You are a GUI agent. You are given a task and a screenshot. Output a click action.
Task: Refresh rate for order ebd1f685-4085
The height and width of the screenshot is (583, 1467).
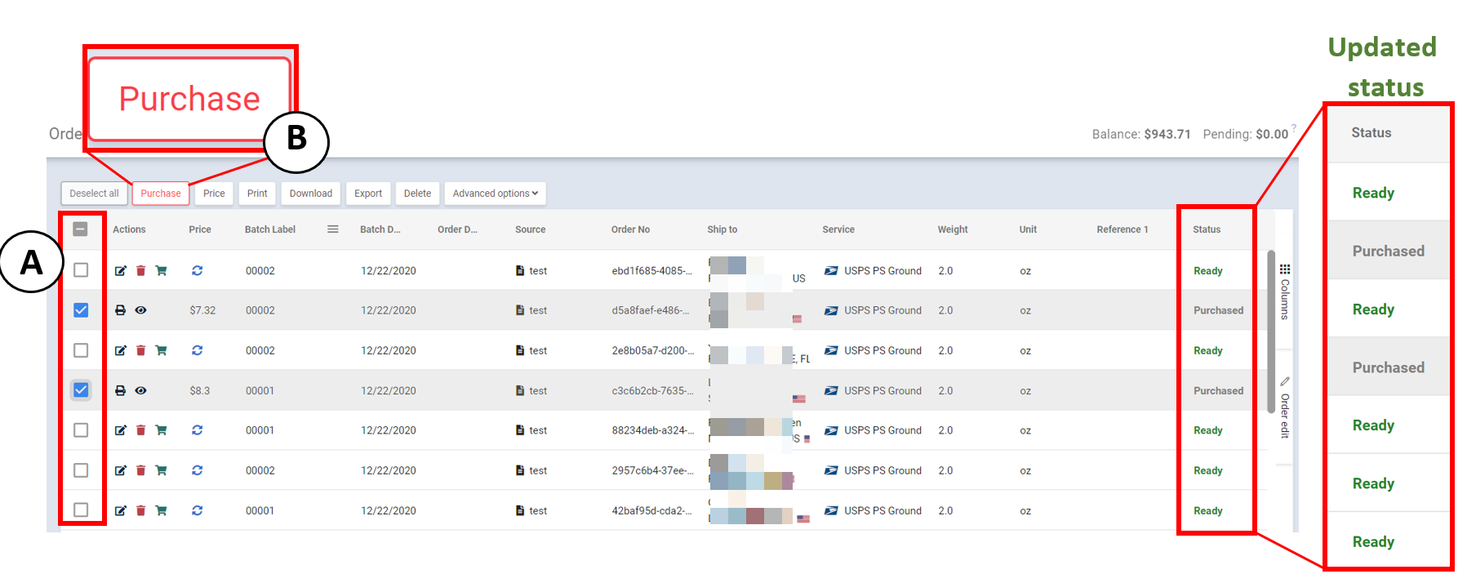click(x=197, y=270)
